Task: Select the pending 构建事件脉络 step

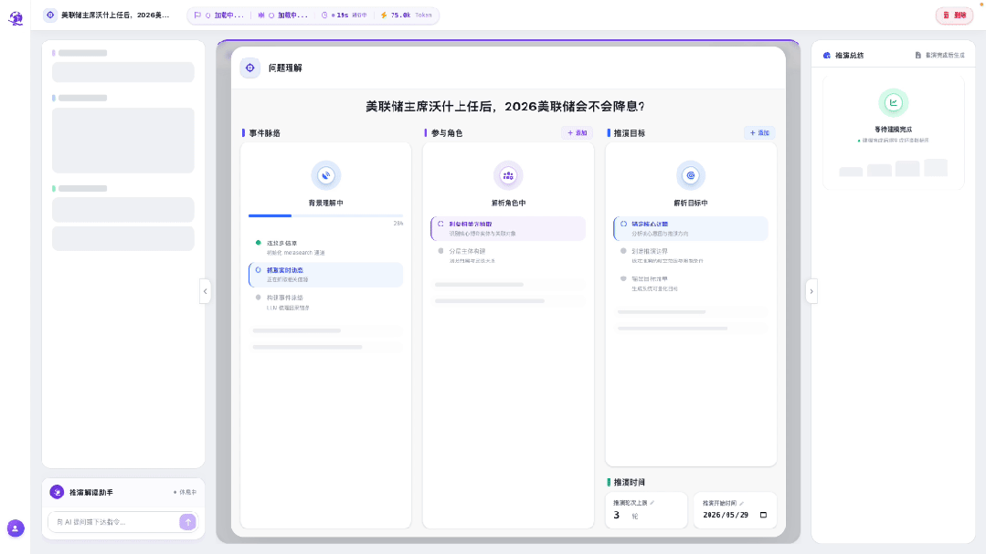Action: (325, 302)
